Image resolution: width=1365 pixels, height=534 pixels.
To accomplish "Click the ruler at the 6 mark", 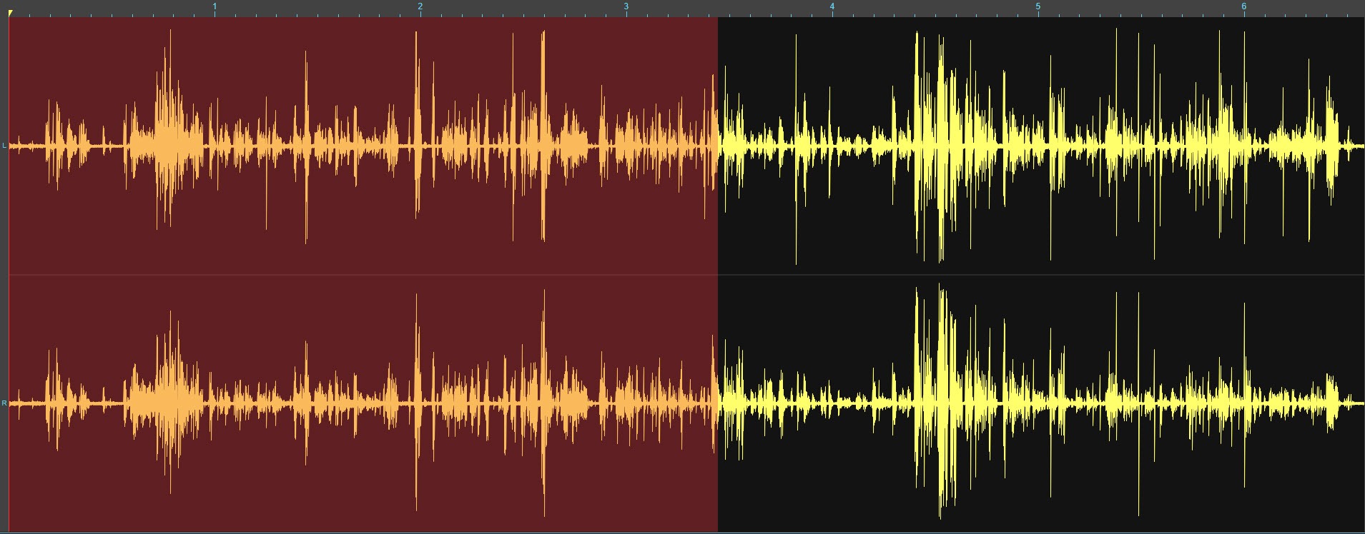I will click(1244, 7).
